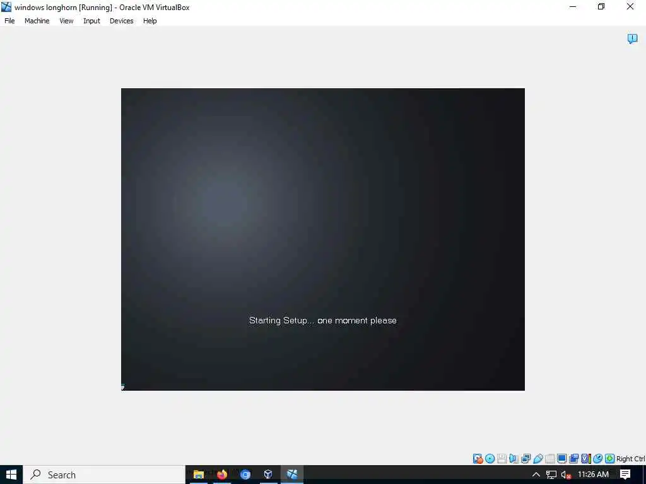
Task: Open the Machine menu
Action: (x=37, y=21)
